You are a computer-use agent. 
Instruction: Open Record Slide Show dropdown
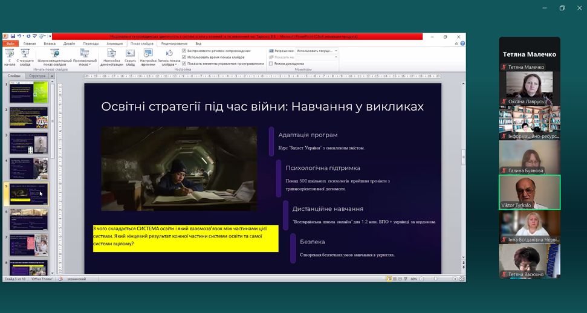(x=170, y=56)
